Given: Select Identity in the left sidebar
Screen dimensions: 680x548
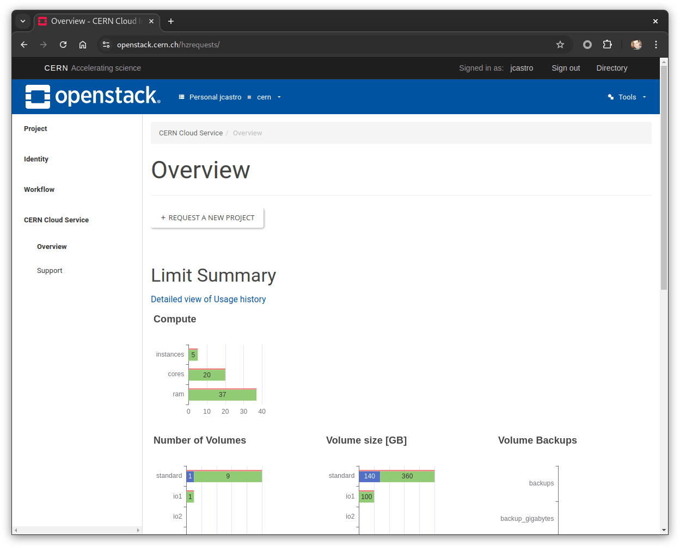Looking at the screenshot, I should coord(36,159).
